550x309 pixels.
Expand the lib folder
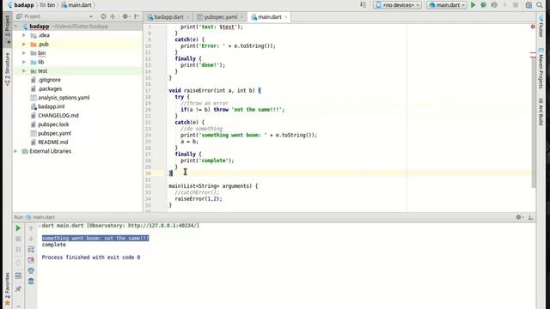tap(24, 62)
